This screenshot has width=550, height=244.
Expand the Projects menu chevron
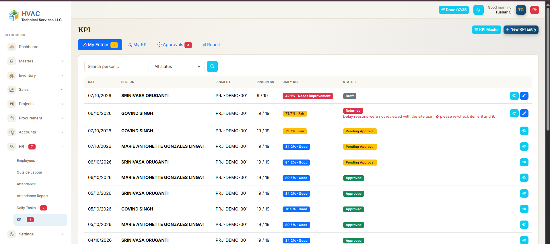point(62,104)
